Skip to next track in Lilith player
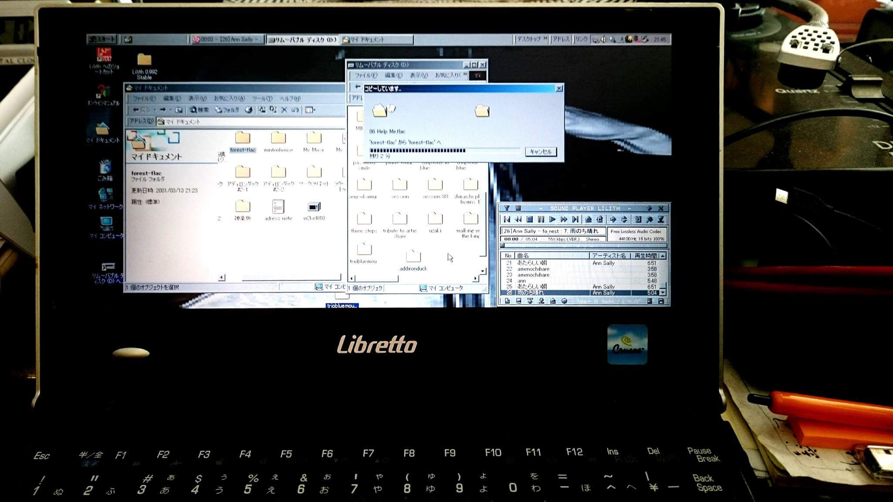This screenshot has height=502, width=893. point(575,220)
